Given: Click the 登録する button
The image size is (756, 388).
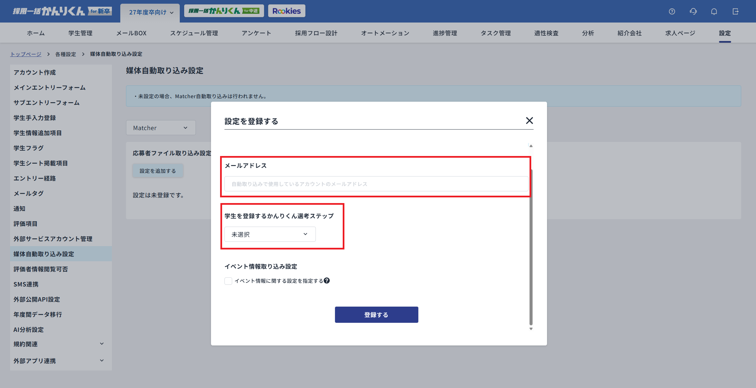Looking at the screenshot, I should coord(376,315).
